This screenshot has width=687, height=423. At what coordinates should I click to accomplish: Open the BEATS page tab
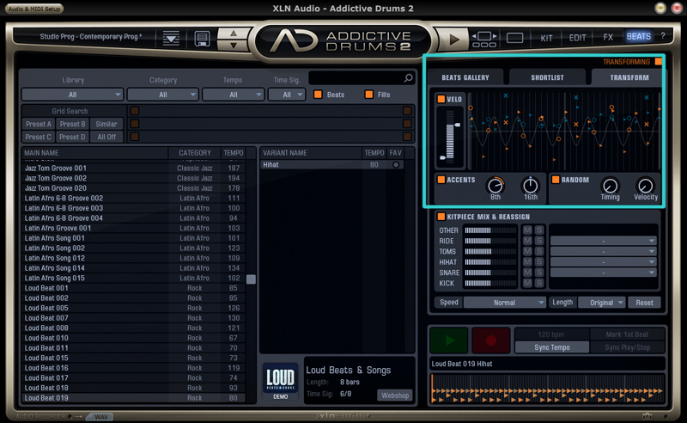(x=638, y=36)
